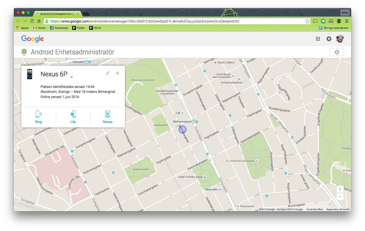Click the Rapportera ett kartfel link
The image size is (365, 231).
pos(338,209)
